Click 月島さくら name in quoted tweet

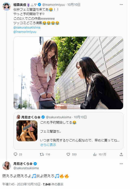point(31,117)
